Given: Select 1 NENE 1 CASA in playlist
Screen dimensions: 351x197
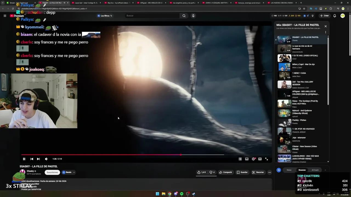Looking at the screenshot, I should [302, 76].
